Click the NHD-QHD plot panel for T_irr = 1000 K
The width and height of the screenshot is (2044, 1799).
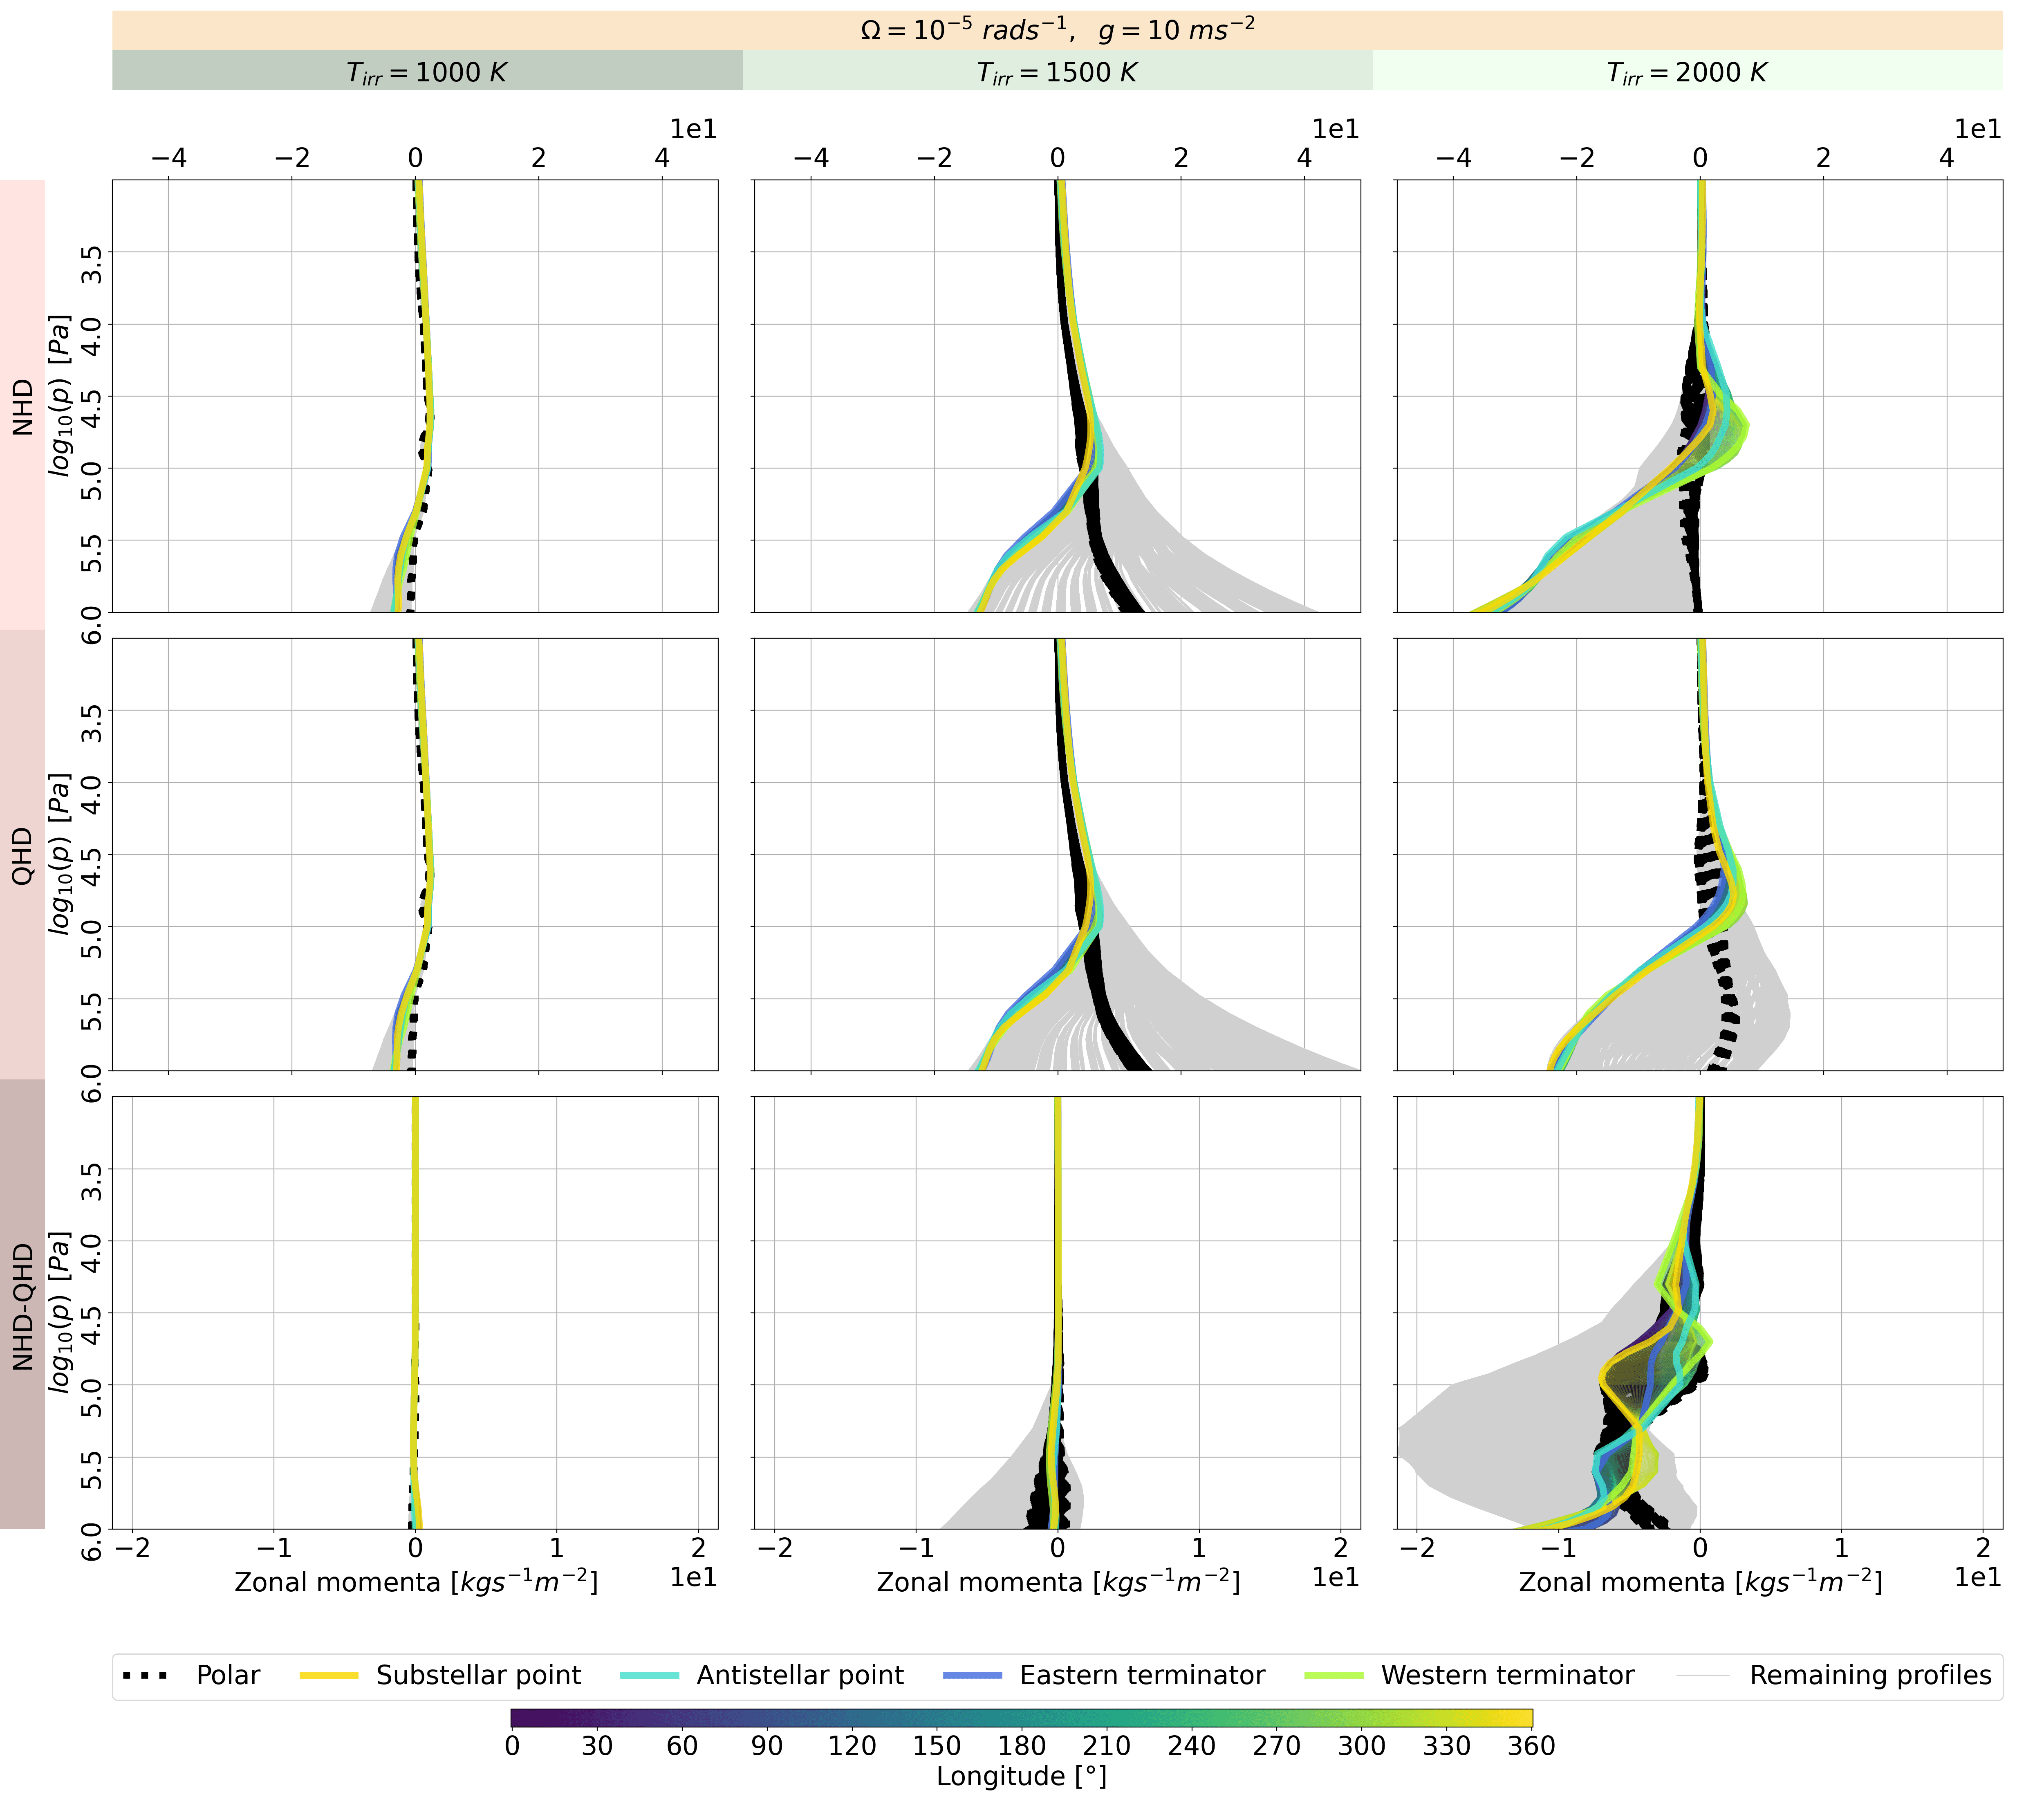click(x=415, y=1312)
